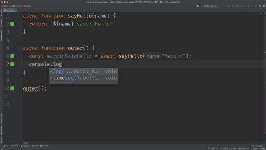
Task: Open the Event Log button
Action: point(257,146)
